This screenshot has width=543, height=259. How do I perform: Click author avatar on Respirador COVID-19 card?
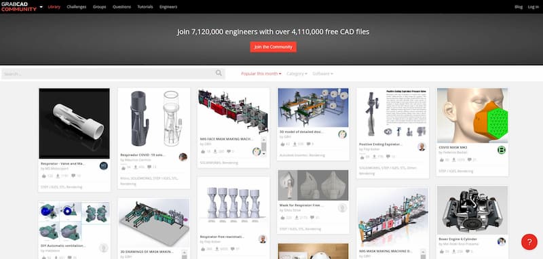tap(183, 157)
